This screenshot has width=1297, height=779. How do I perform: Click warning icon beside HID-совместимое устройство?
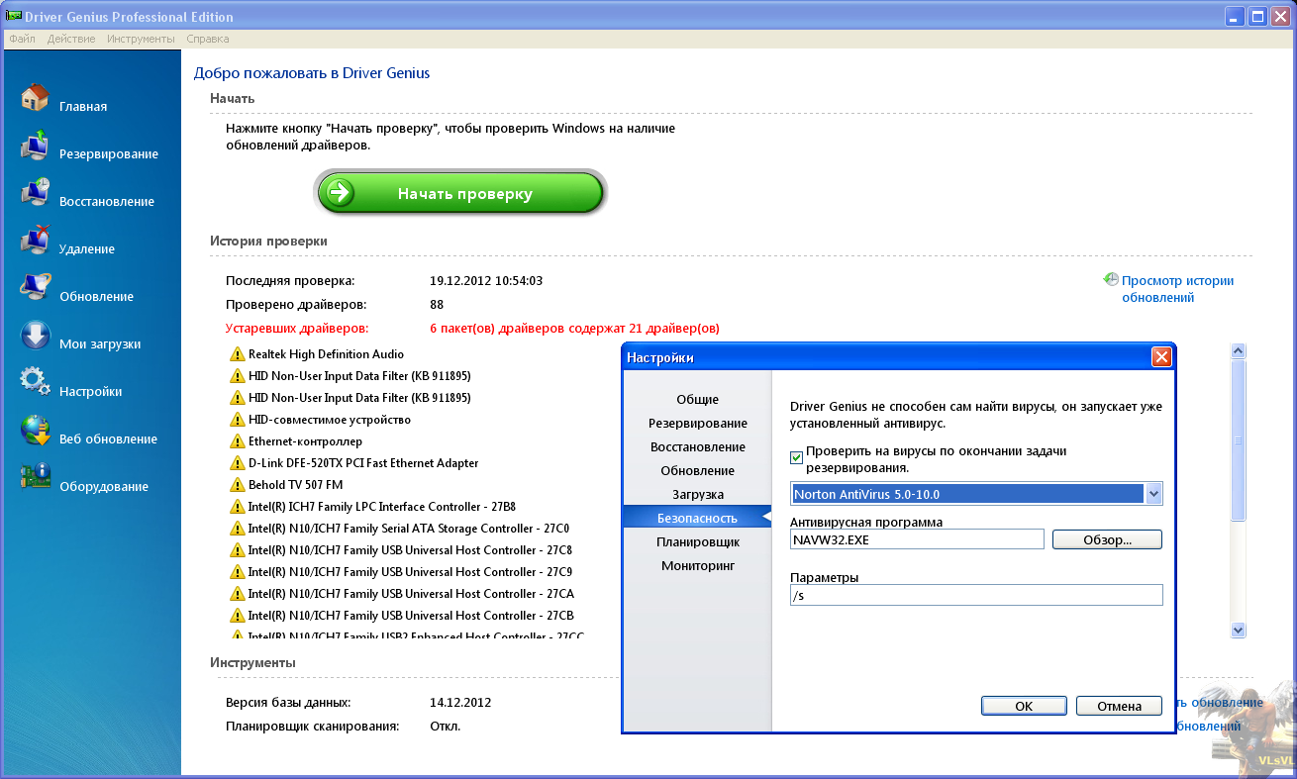(x=237, y=420)
